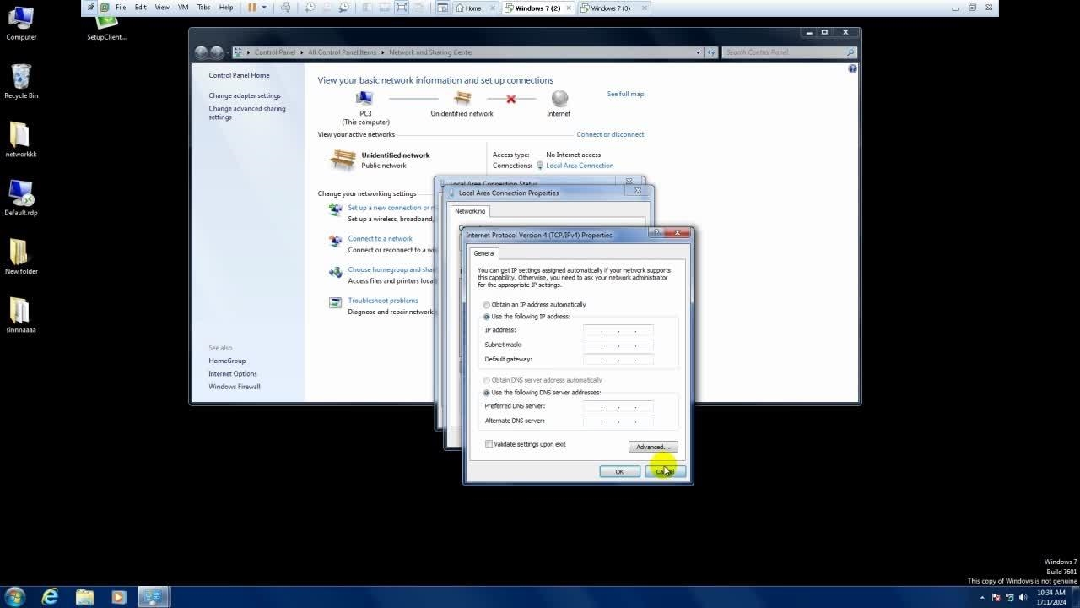1080x608 pixels.
Task: Open the VM menu
Action: pos(183,8)
